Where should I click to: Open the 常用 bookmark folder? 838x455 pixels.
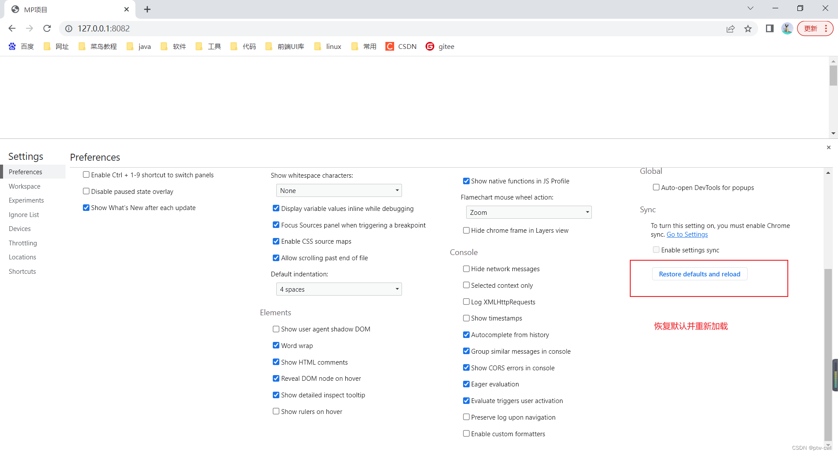[x=364, y=46]
